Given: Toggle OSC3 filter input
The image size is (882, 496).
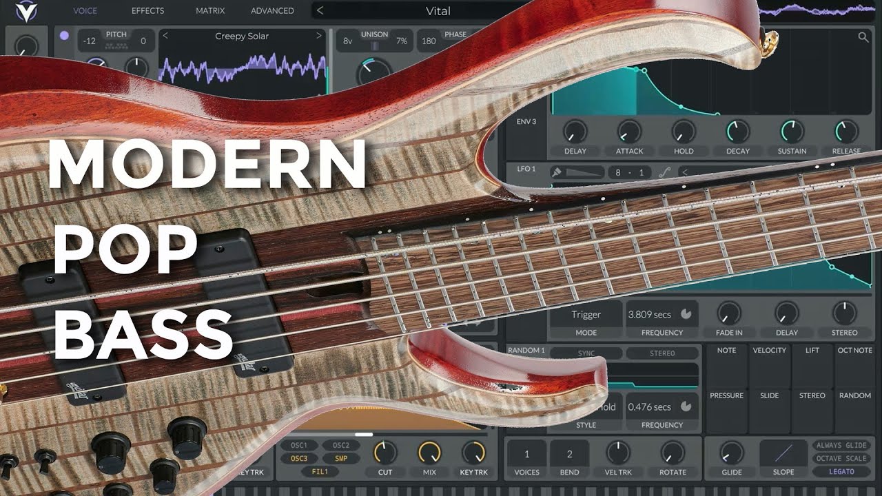Looking at the screenshot, I should [x=299, y=459].
